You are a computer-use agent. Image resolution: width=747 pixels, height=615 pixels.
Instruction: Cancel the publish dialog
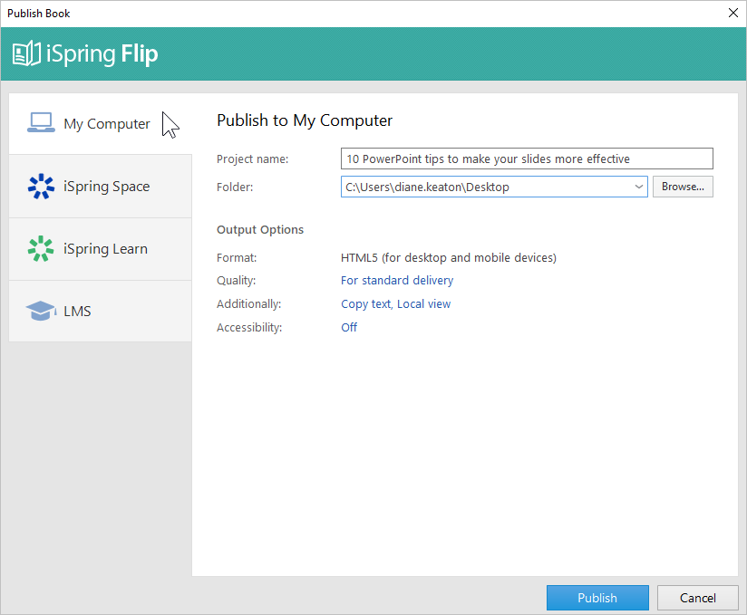coord(697,598)
